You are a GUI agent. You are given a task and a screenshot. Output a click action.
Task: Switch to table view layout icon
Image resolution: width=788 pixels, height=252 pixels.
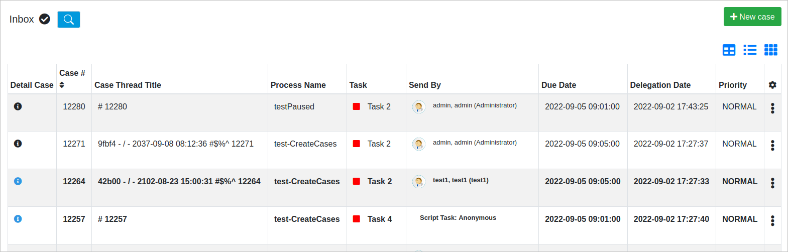(729, 50)
